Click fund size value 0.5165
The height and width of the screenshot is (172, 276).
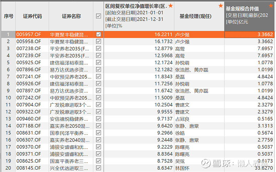(265, 119)
